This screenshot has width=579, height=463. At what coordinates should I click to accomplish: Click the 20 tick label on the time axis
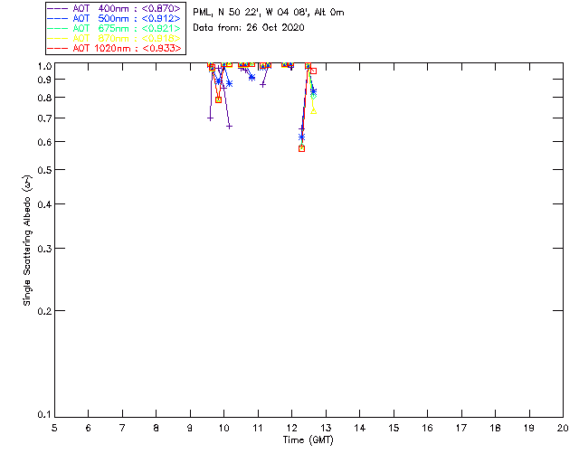[x=563, y=427]
